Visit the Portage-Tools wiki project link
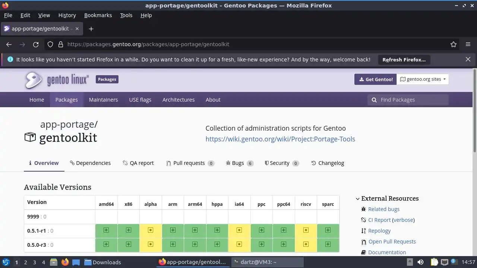477x268 pixels. tap(280, 139)
